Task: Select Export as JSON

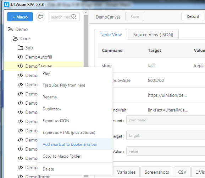Action: coord(75,121)
